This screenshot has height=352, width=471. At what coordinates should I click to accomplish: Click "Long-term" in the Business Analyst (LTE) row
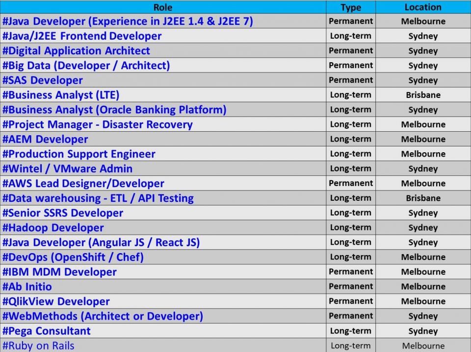point(350,95)
